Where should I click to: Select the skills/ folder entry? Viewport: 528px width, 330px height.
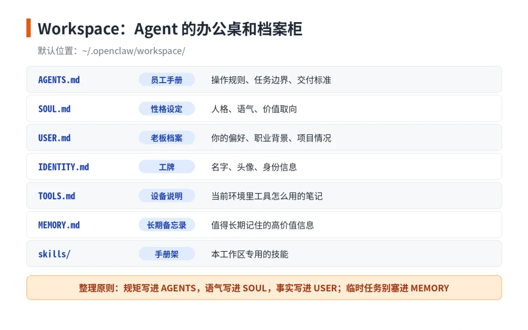click(54, 254)
